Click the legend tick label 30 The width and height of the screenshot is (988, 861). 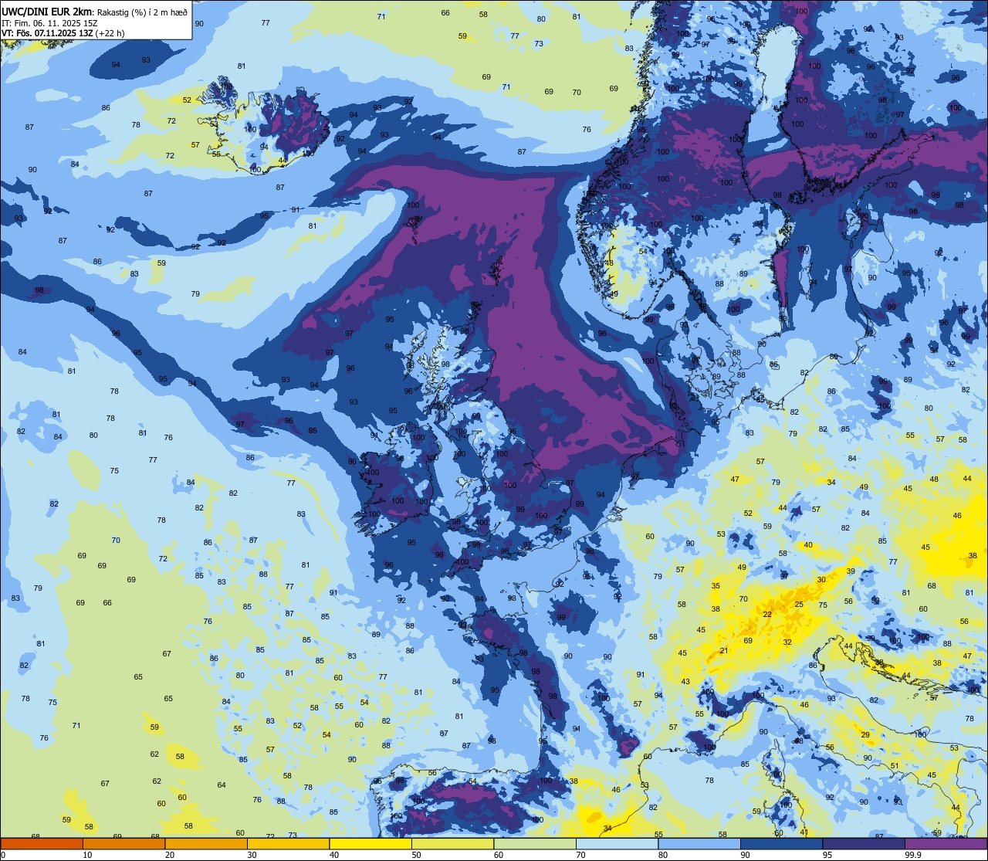tap(252, 855)
